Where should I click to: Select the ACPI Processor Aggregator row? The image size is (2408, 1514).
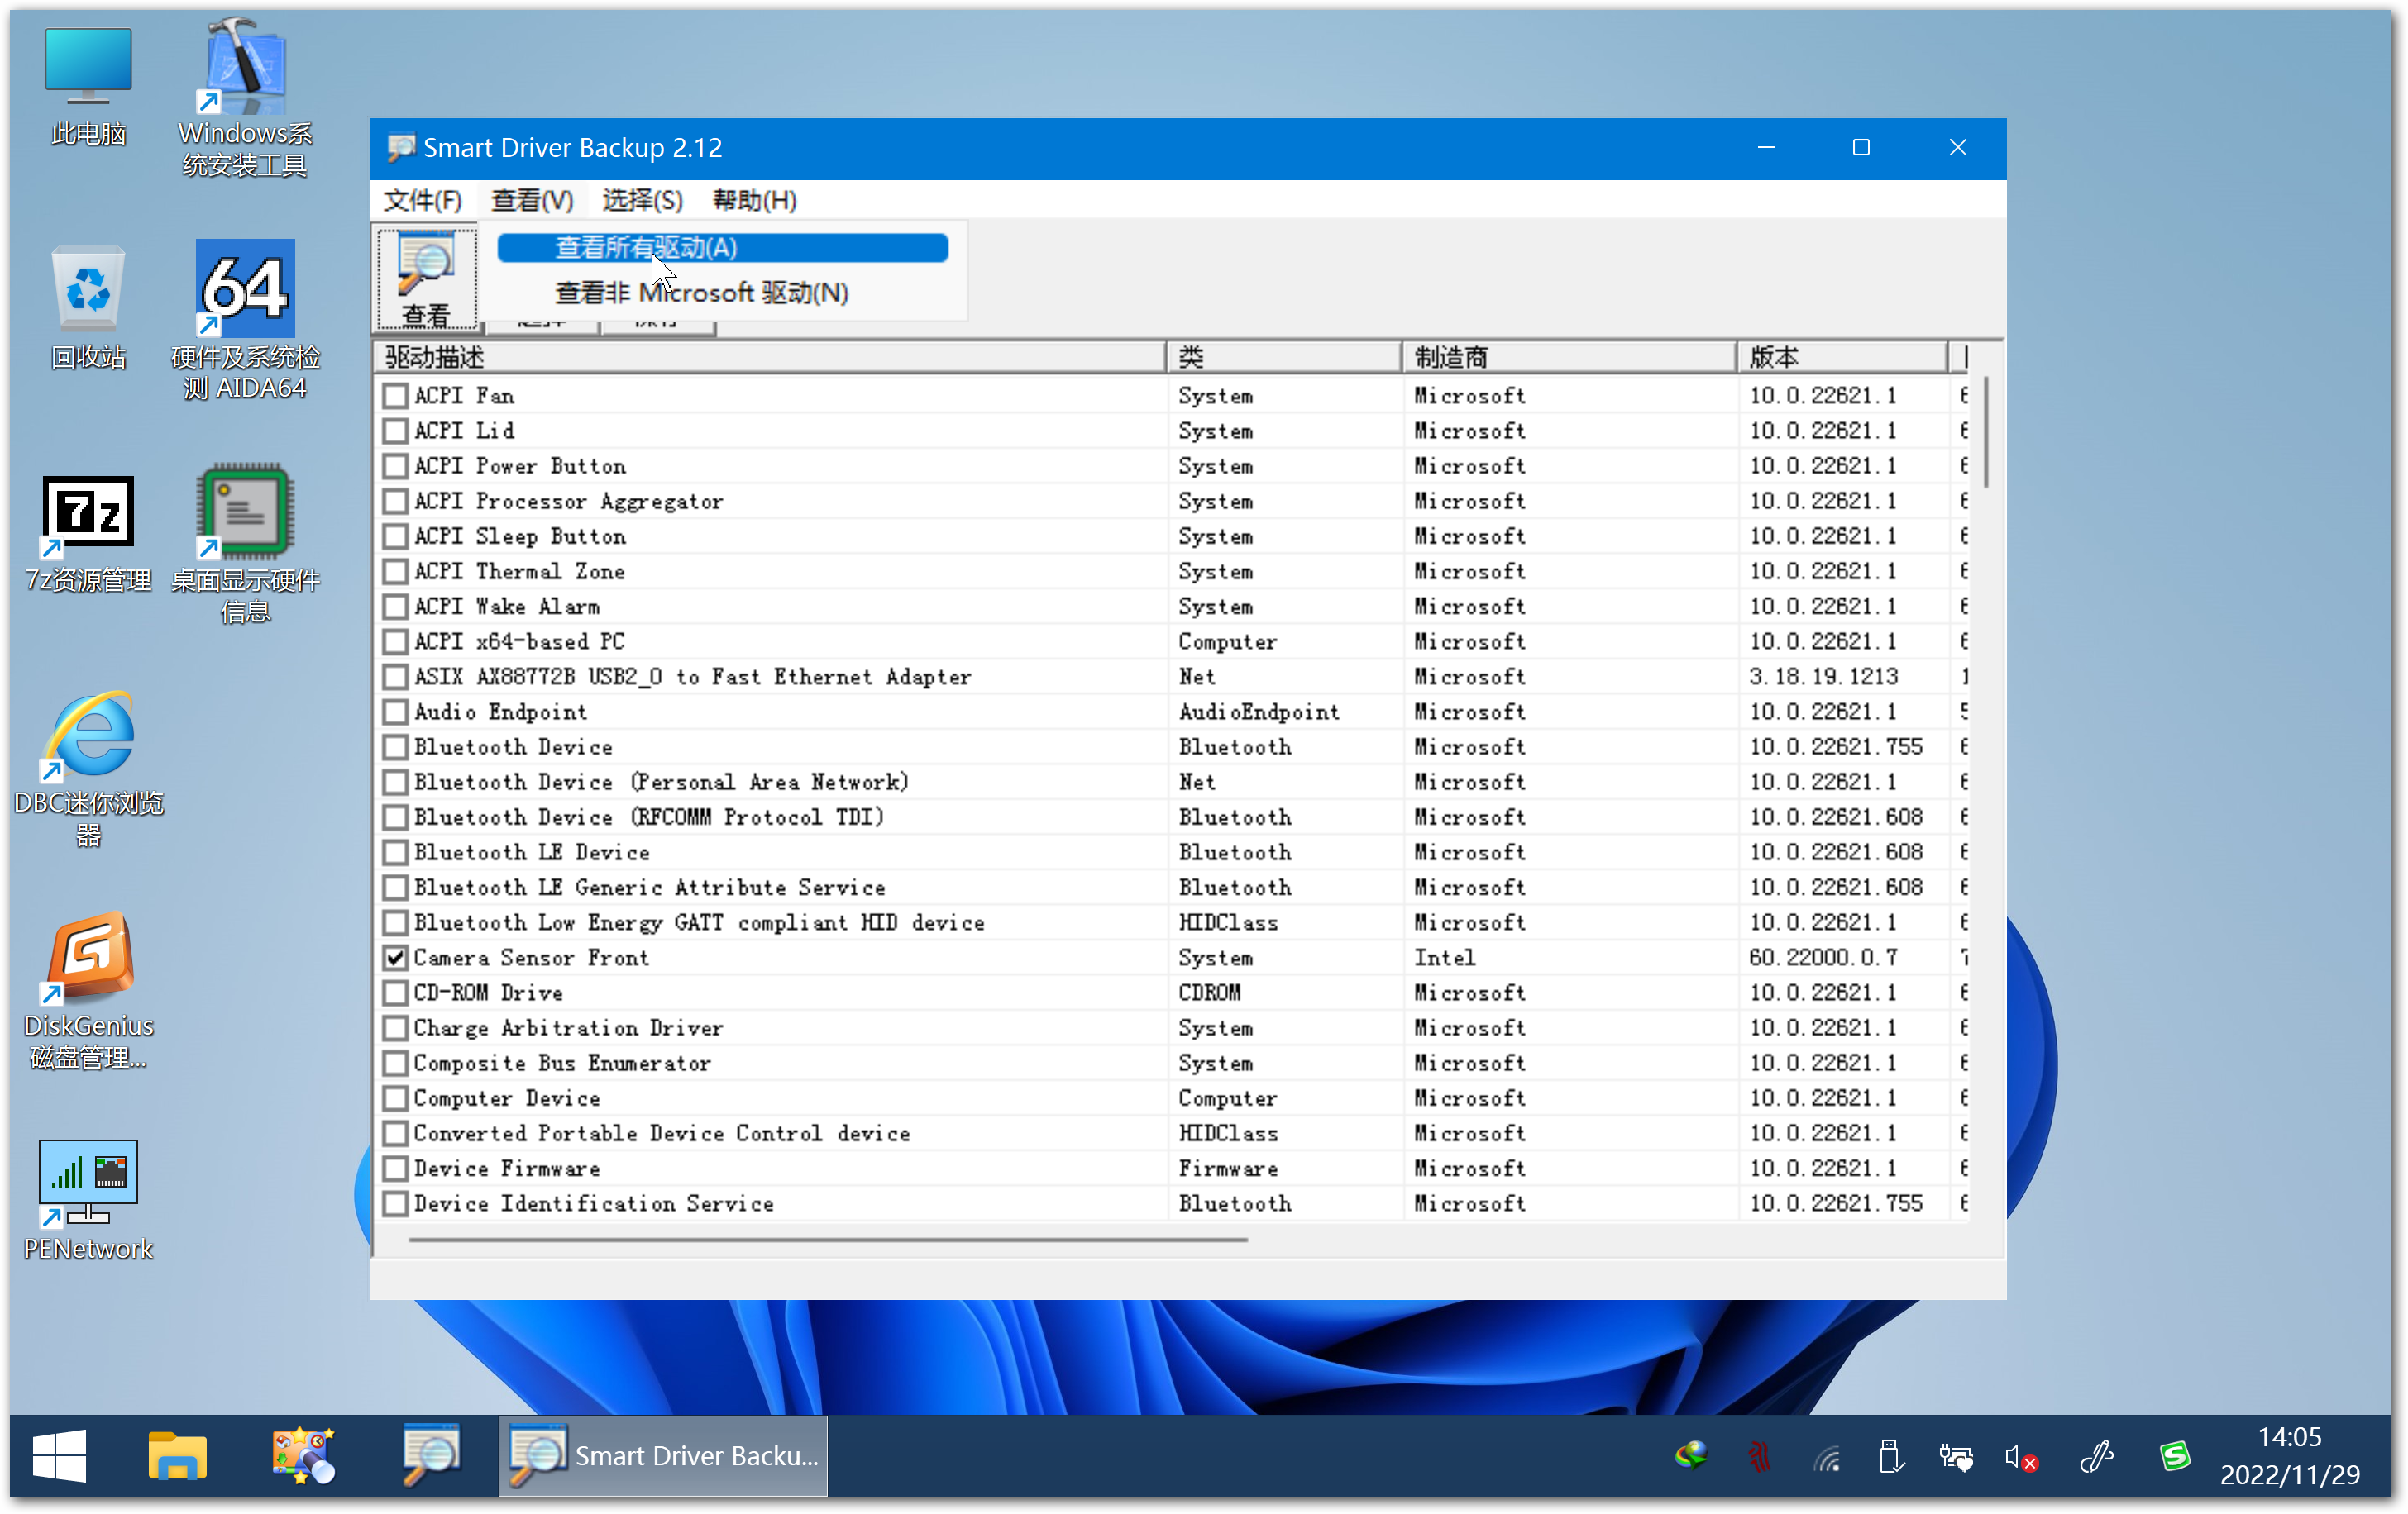click(x=1170, y=502)
